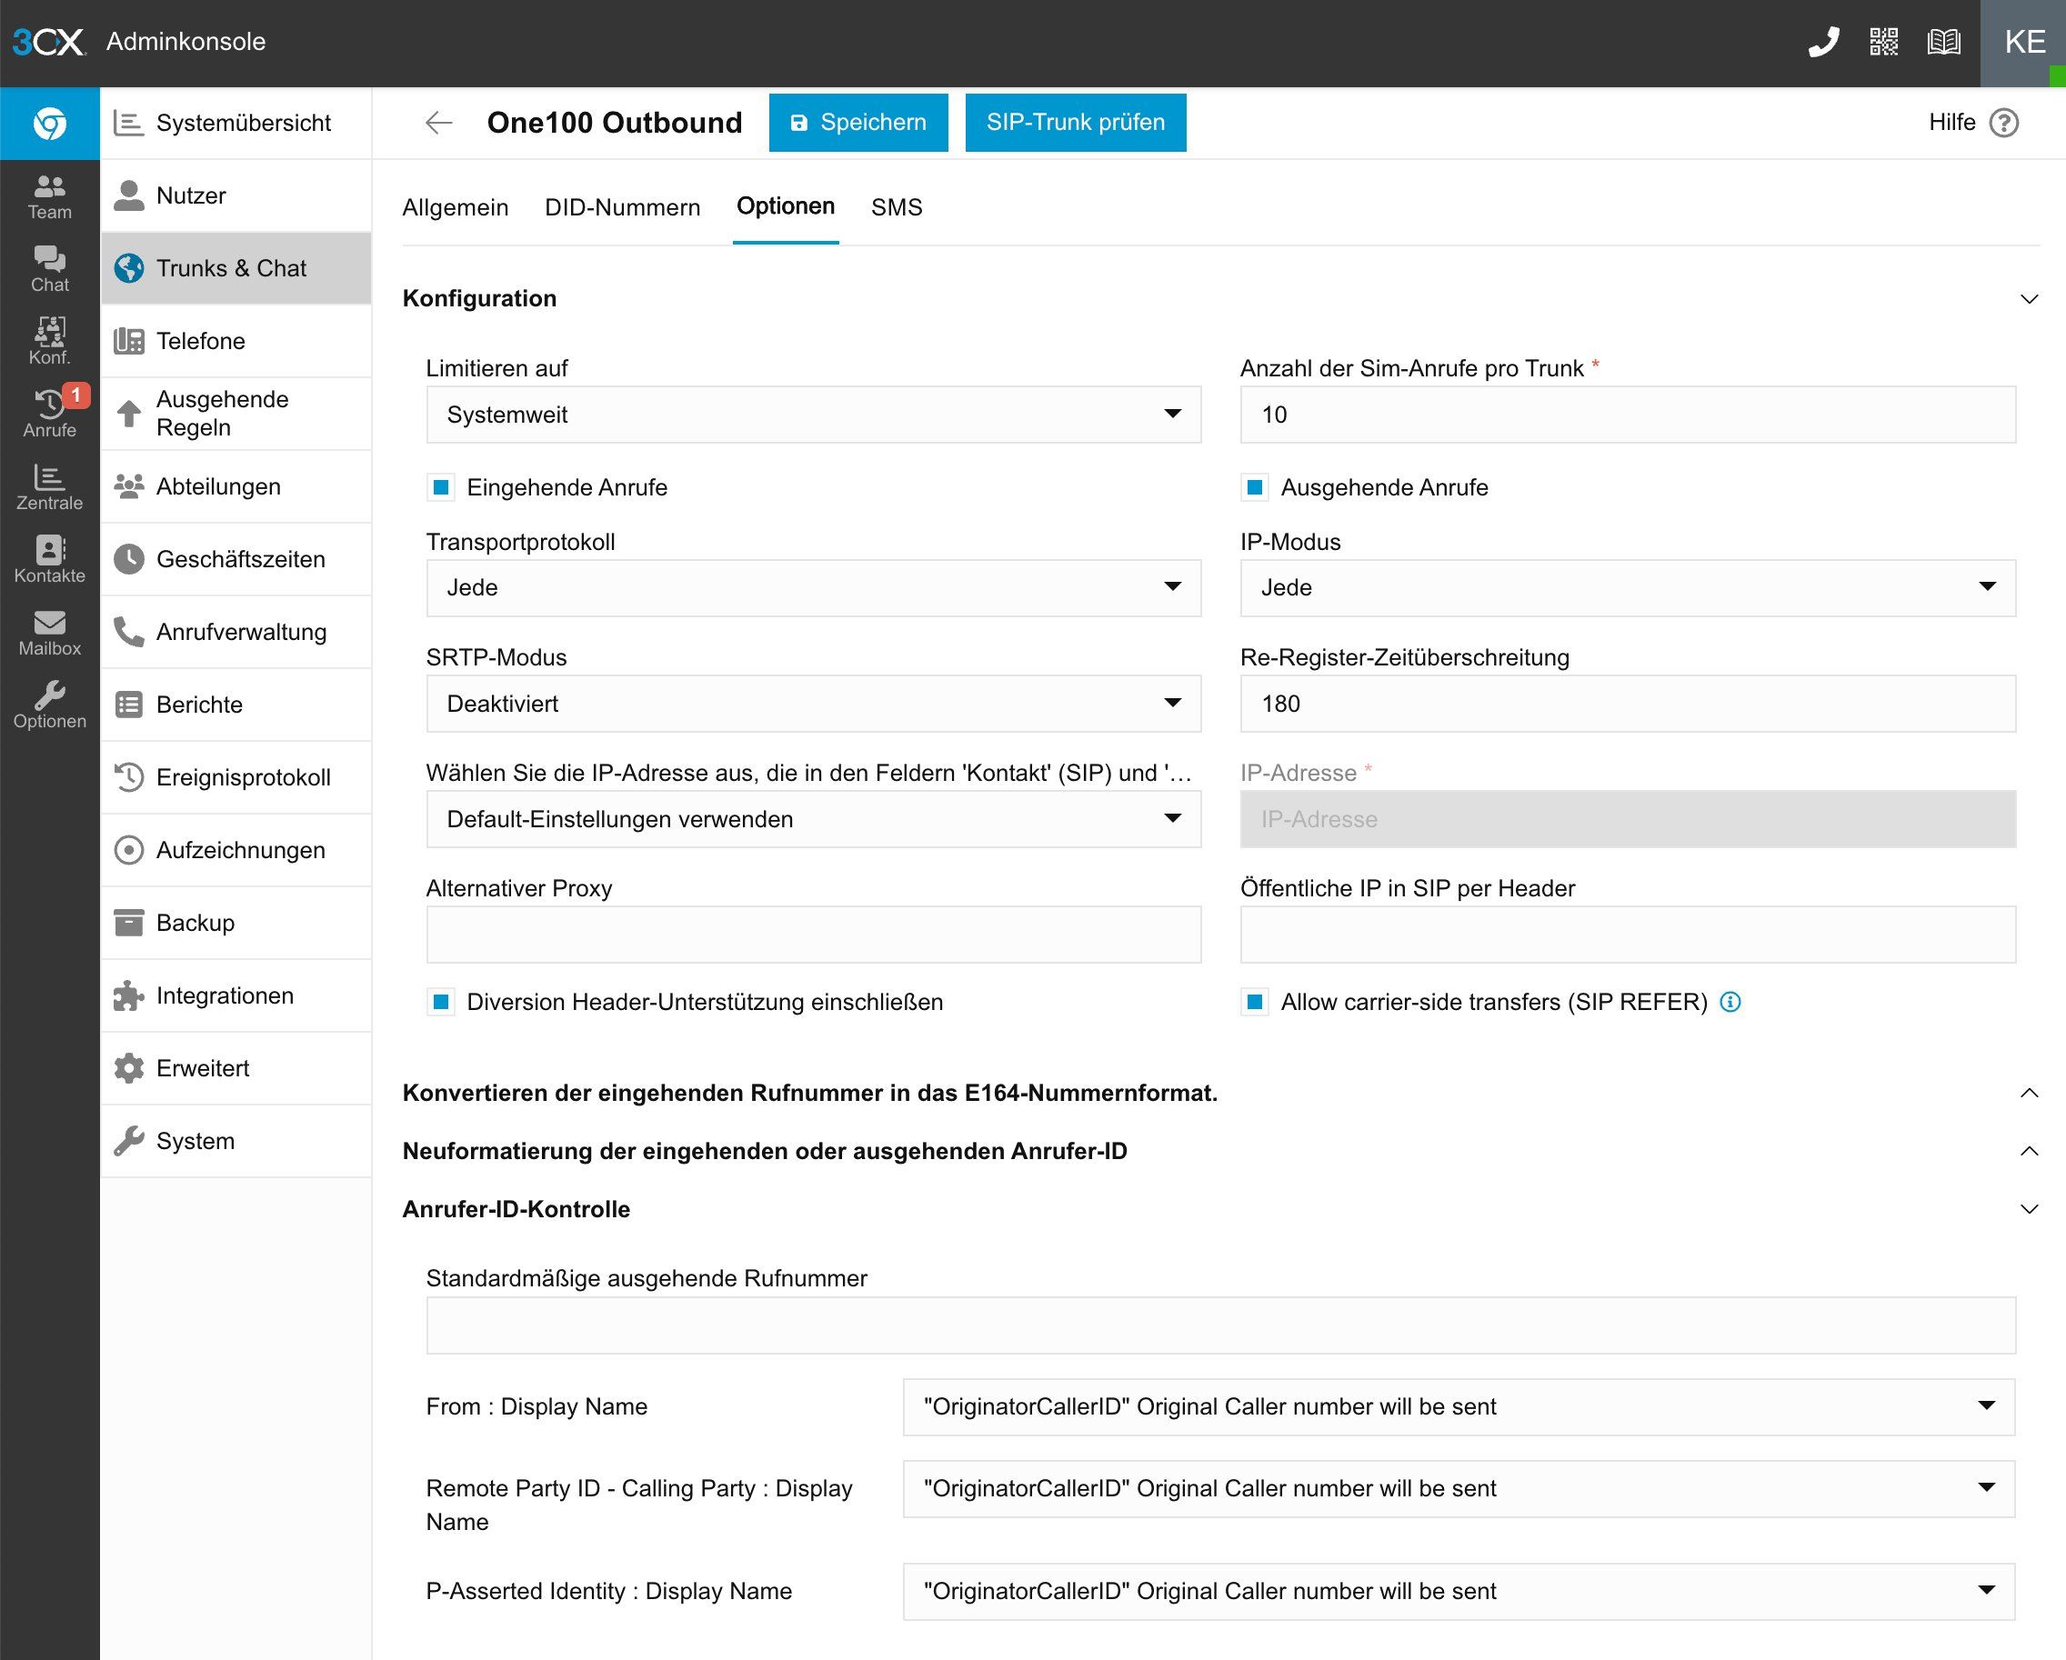Open Ereignisprotokoll in the sidebar
2066x1660 pixels.
pos(236,778)
